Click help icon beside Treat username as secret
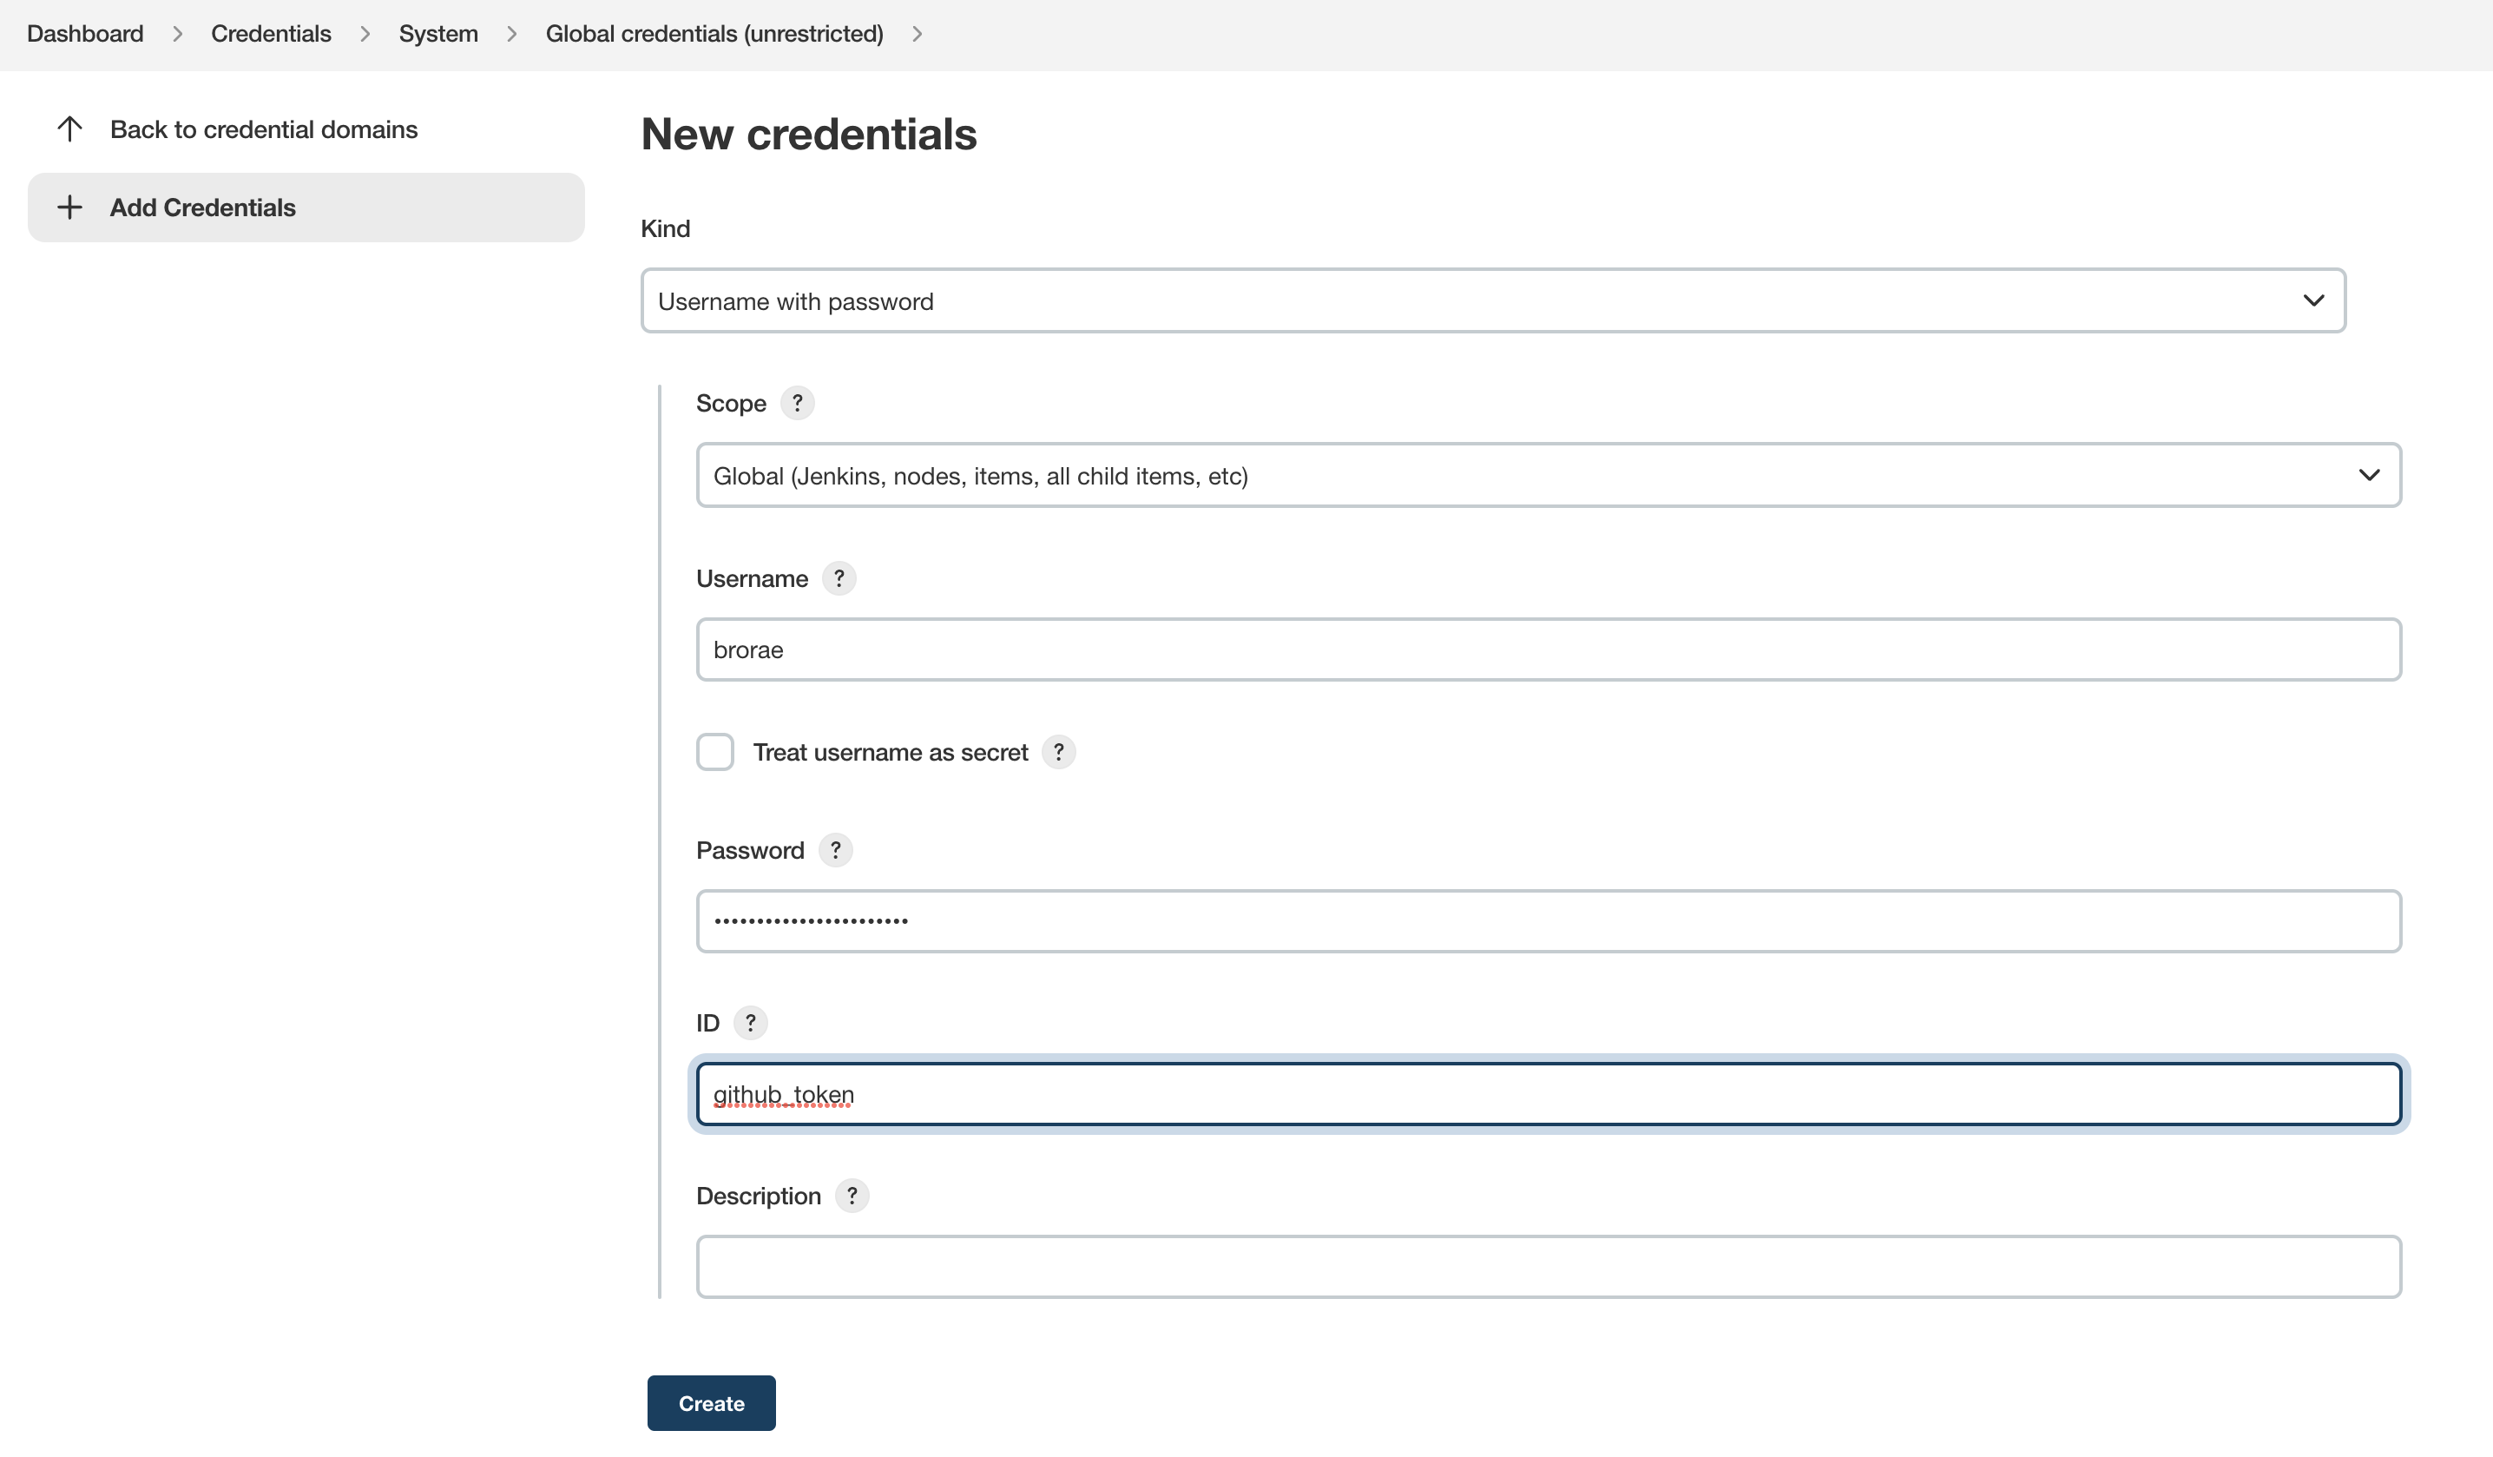This screenshot has height=1457, width=2493. point(1057,752)
